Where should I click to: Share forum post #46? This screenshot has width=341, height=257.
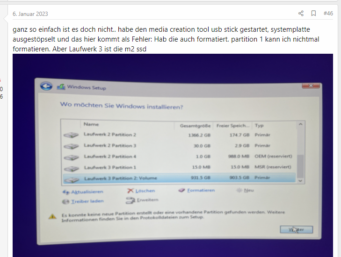point(301,14)
